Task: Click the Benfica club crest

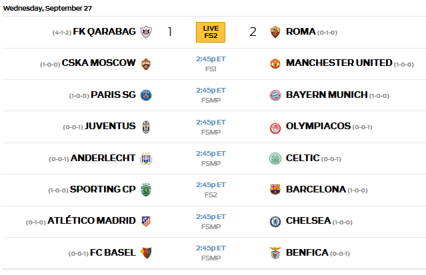Action: point(275,252)
